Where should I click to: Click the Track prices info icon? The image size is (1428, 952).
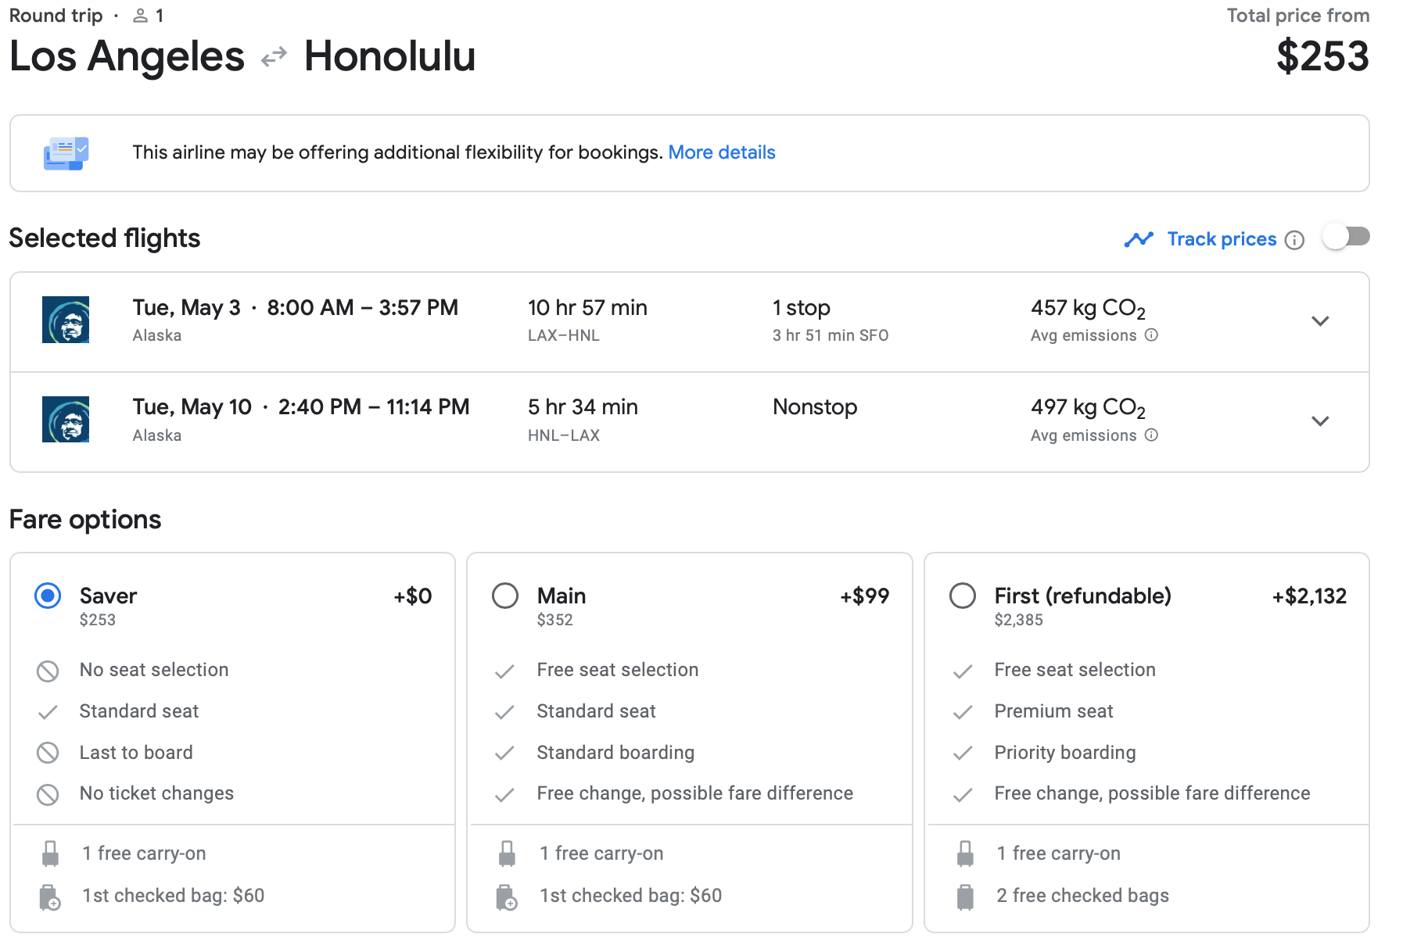(x=1295, y=240)
